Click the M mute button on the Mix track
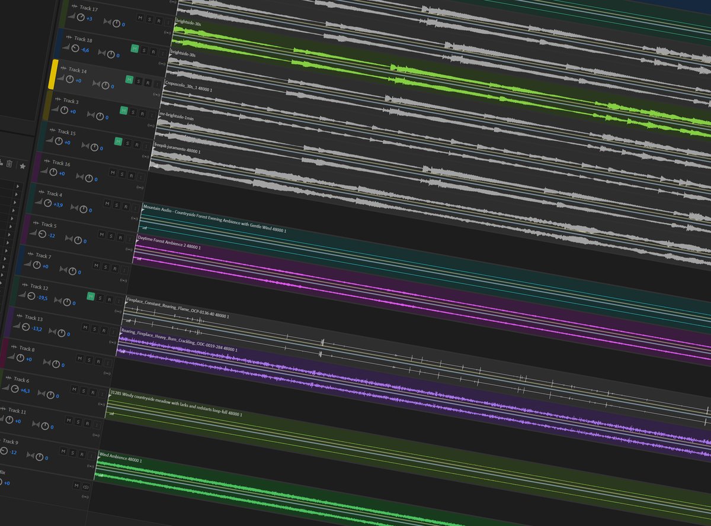 (76, 486)
